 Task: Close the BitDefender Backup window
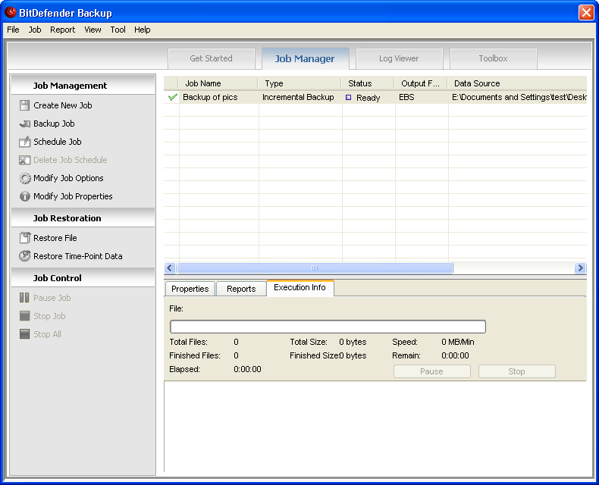[x=586, y=13]
